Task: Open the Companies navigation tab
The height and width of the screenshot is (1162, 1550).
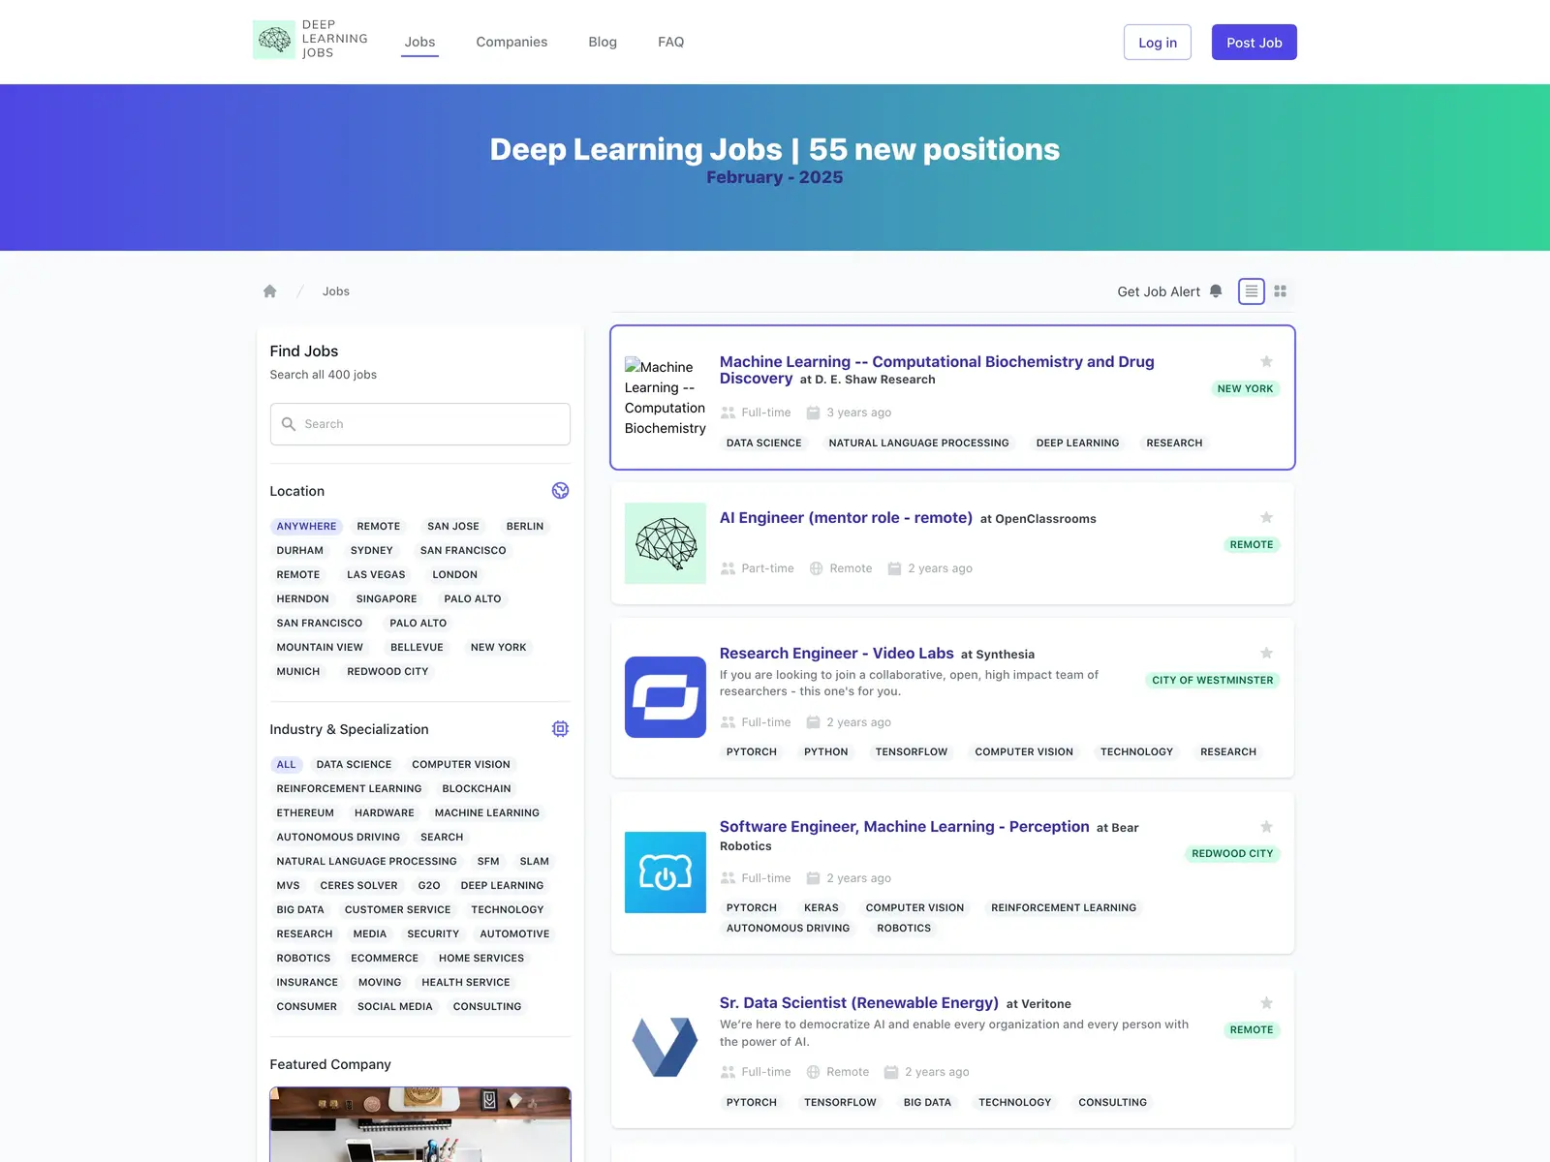Action: coord(511,42)
